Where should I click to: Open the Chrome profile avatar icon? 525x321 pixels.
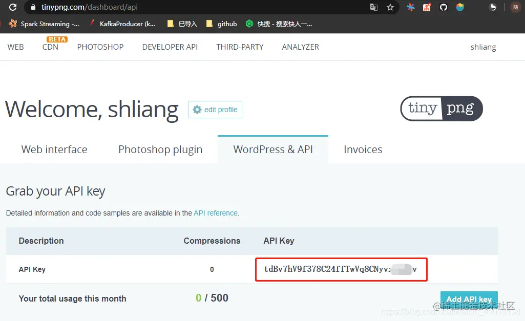[516, 7]
